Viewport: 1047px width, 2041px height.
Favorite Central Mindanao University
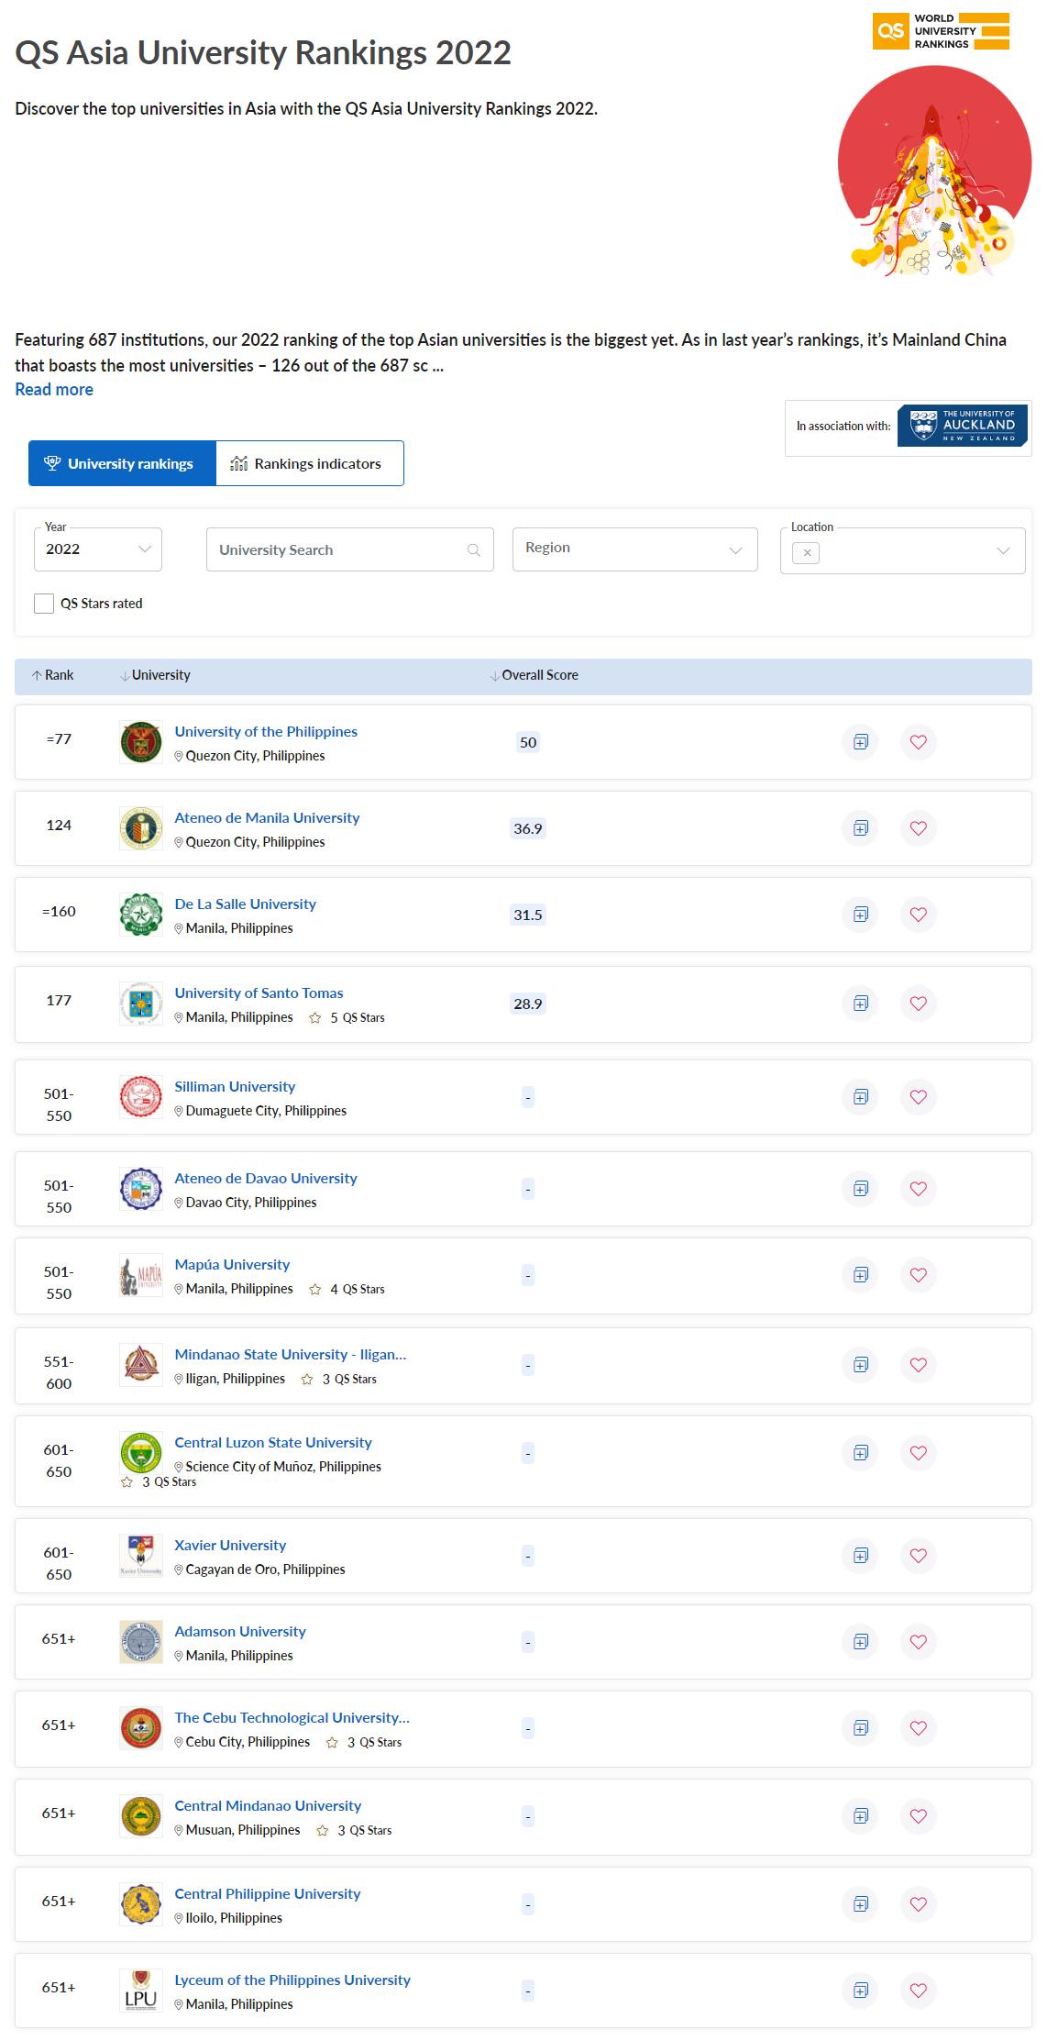[918, 1816]
